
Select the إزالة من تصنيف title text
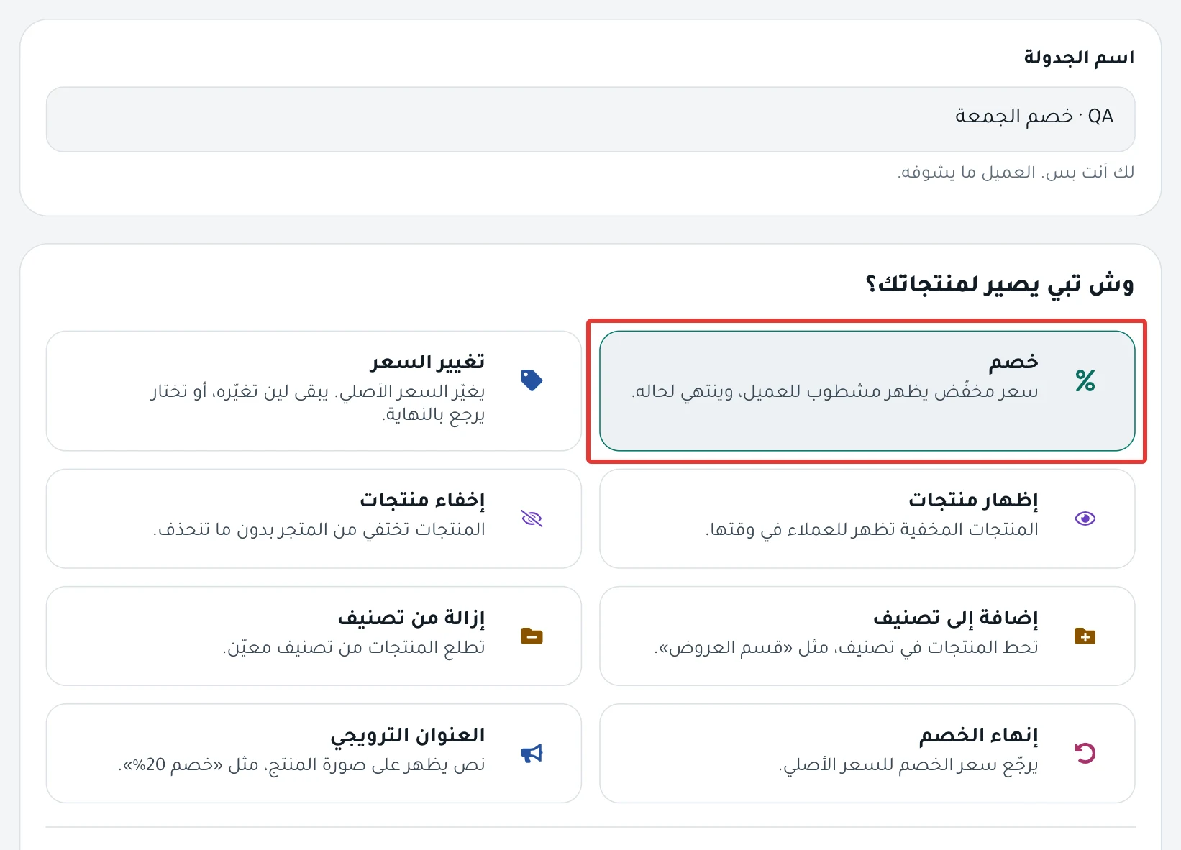click(411, 617)
